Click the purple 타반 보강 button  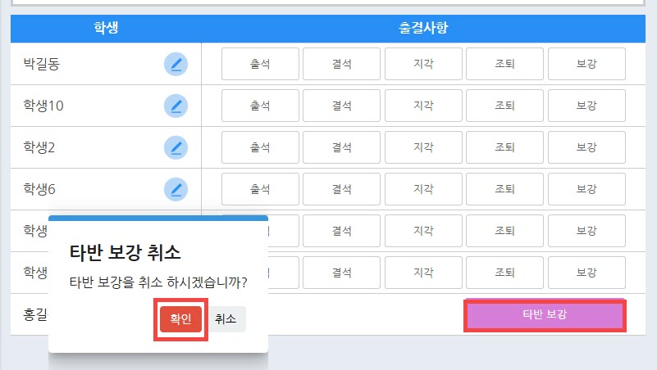click(545, 315)
